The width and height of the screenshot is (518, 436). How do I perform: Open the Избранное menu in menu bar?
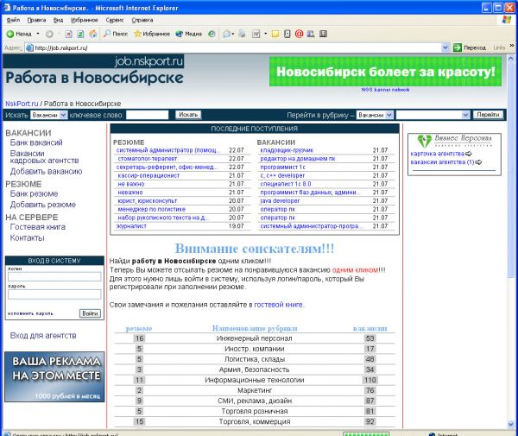(x=85, y=20)
